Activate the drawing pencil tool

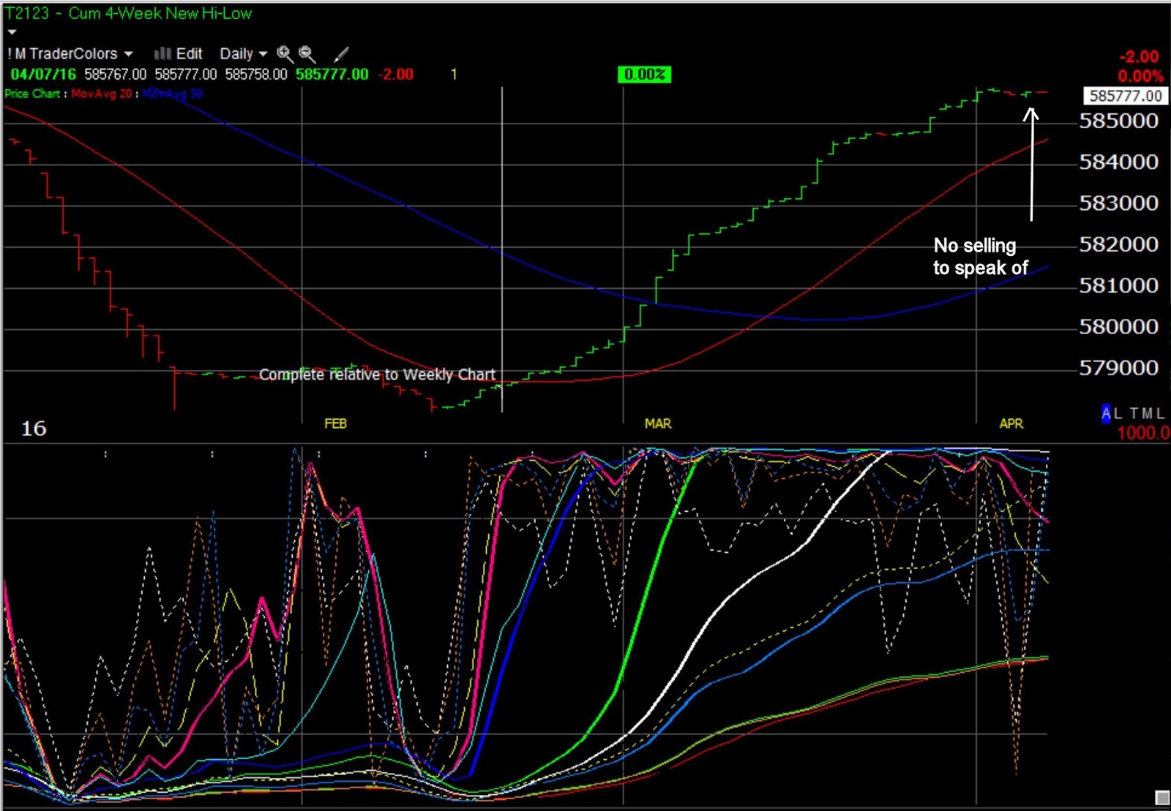click(x=340, y=53)
